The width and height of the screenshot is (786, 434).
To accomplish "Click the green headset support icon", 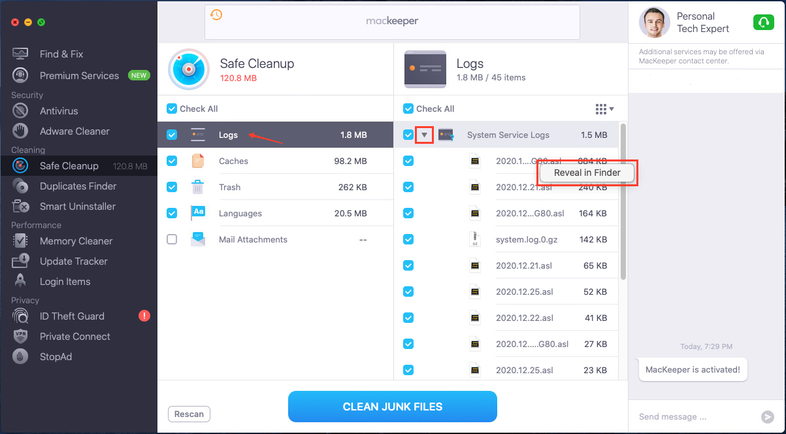I will 763,22.
